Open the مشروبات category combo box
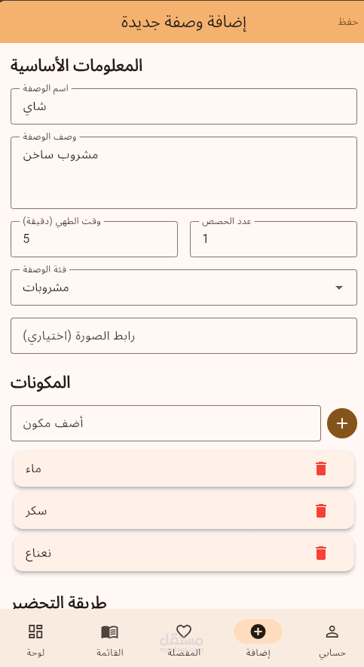Screen dimensions: 364x667 coord(184,287)
